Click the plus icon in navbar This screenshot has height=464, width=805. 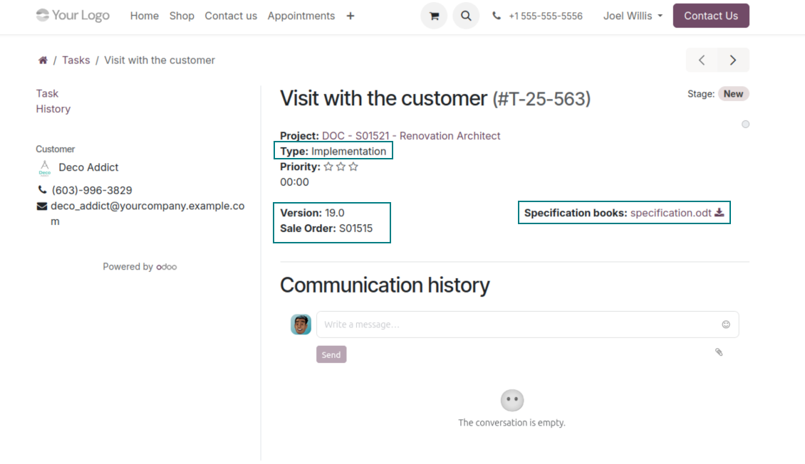[350, 16]
